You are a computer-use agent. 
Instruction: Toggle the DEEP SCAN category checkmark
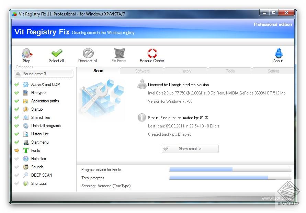pos(17,175)
